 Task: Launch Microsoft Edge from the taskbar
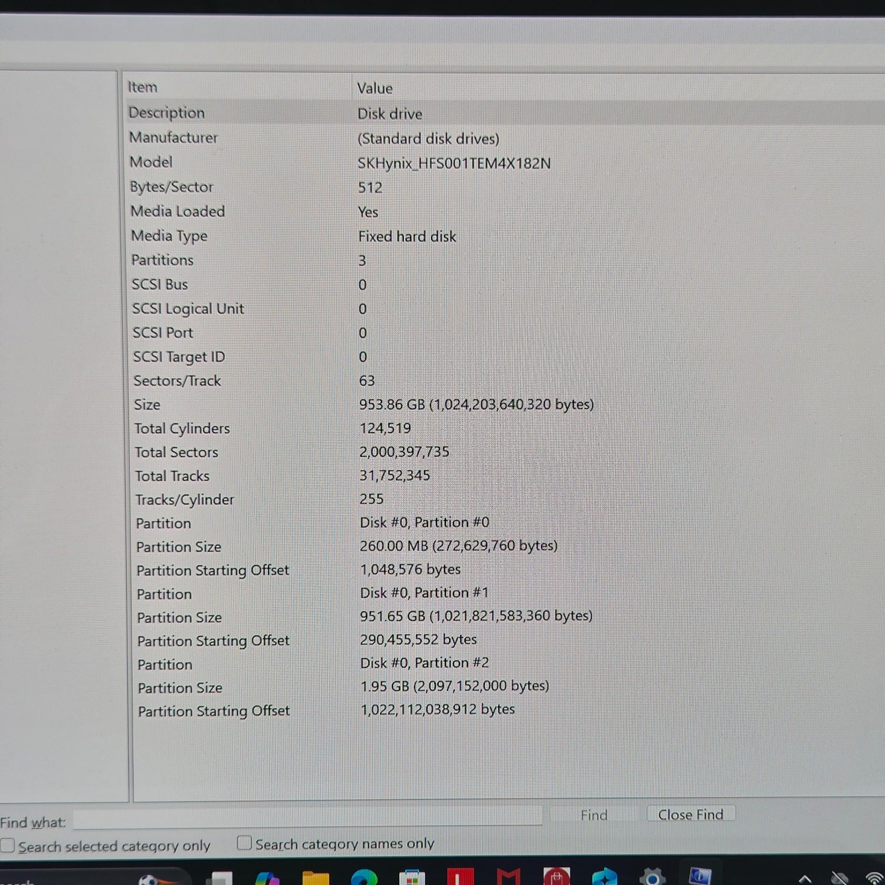coord(364,878)
